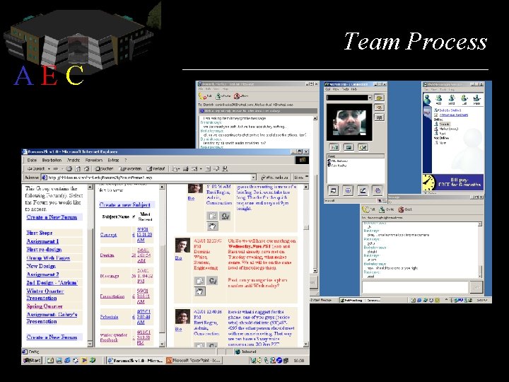509x382 pixels.
Task: Open the winter quarter feedback subject
Action: 114,337
